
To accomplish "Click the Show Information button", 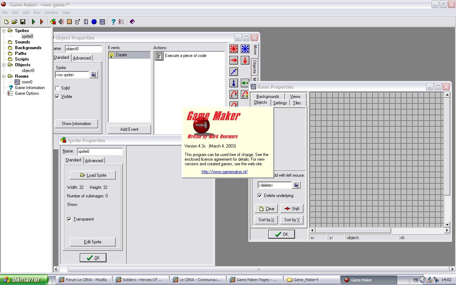I will click(x=76, y=124).
